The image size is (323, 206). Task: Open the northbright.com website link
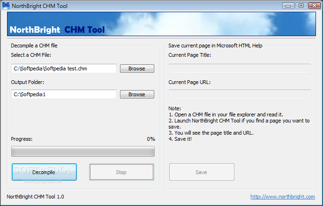(283, 197)
